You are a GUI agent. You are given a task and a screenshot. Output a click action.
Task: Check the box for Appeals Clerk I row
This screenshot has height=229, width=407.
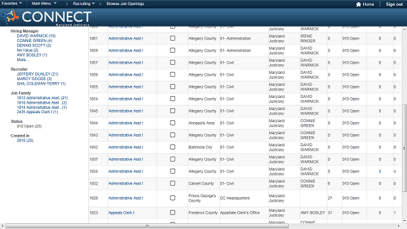(172, 212)
